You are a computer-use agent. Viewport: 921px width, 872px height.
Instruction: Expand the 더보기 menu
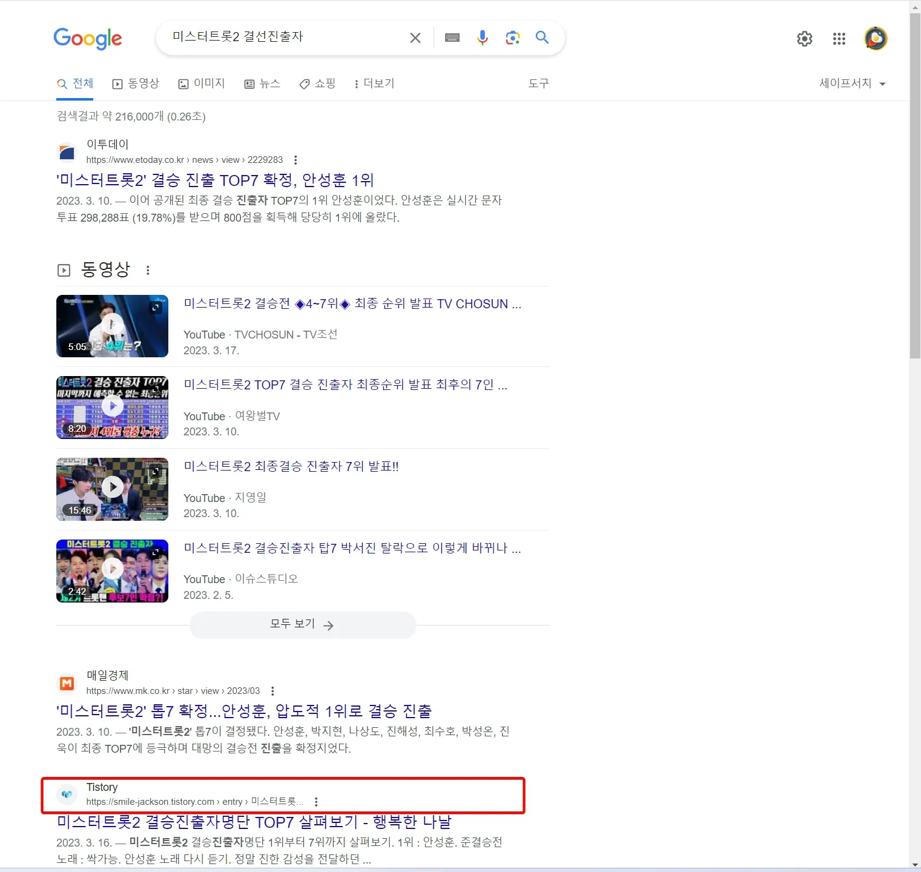pyautogui.click(x=374, y=84)
